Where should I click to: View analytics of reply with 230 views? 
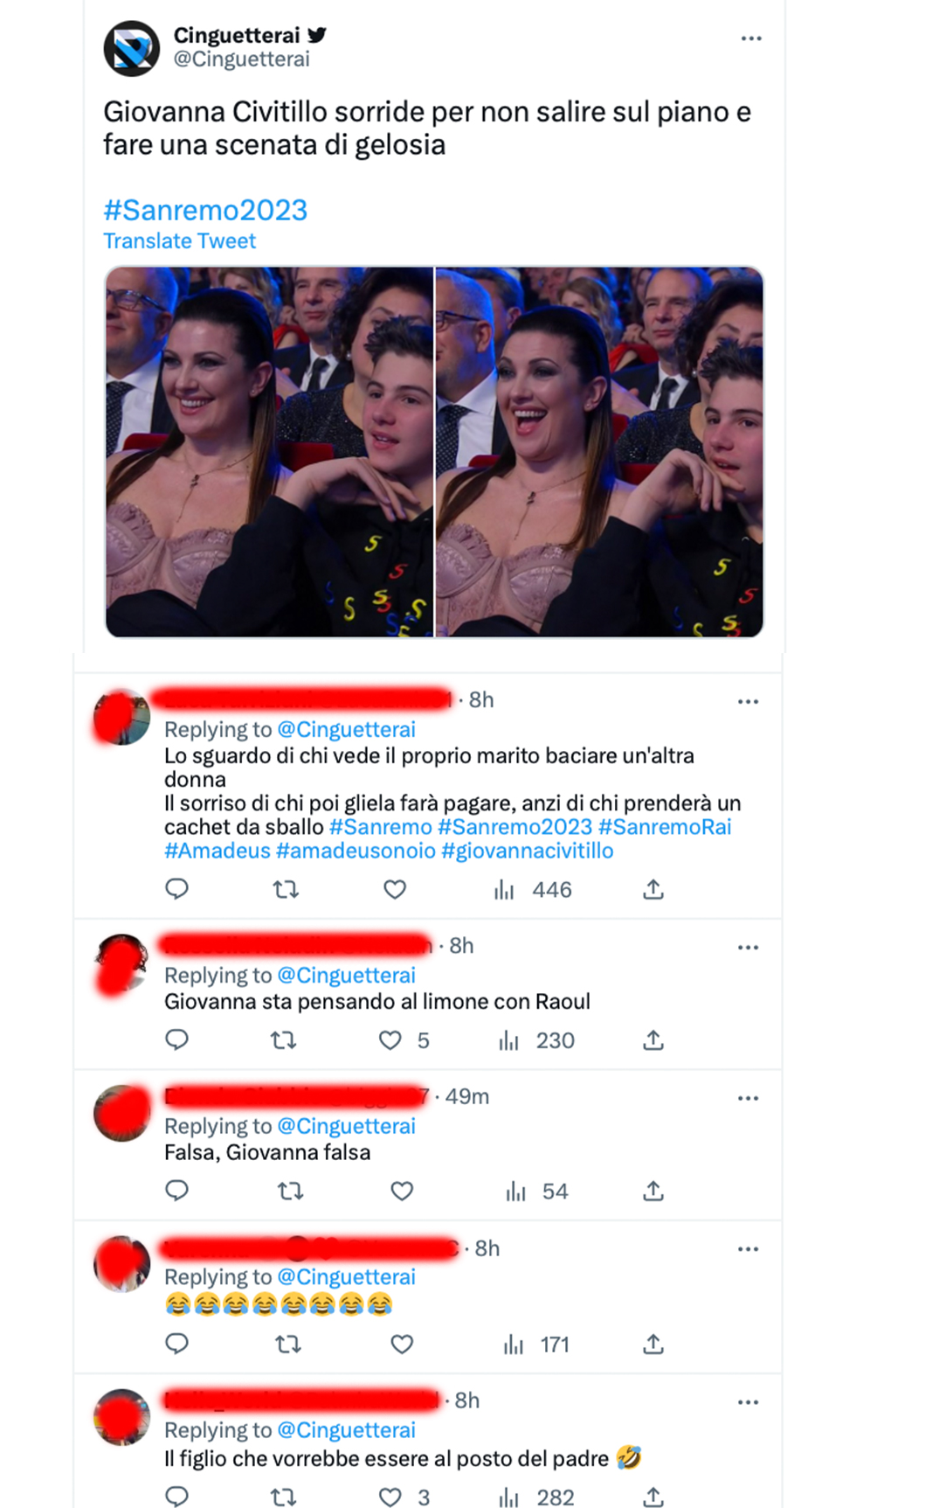[x=536, y=1040]
